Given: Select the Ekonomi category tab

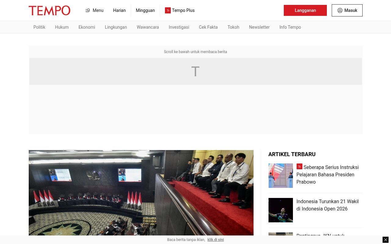Looking at the screenshot, I should point(87,27).
